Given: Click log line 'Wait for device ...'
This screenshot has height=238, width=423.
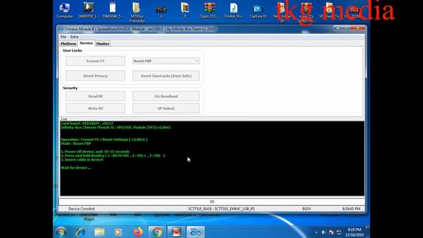Looking at the screenshot, I should click(76, 167).
